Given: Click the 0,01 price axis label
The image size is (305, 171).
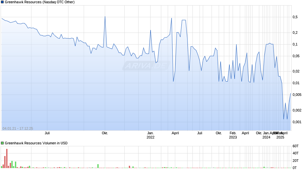Looking at the screenshot, I should pos(296,83).
